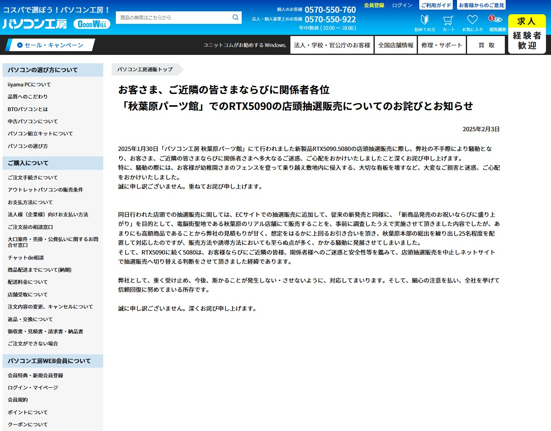Open 修理・サポート menu
Viewport: 551px width, 431px height.
(x=441, y=45)
